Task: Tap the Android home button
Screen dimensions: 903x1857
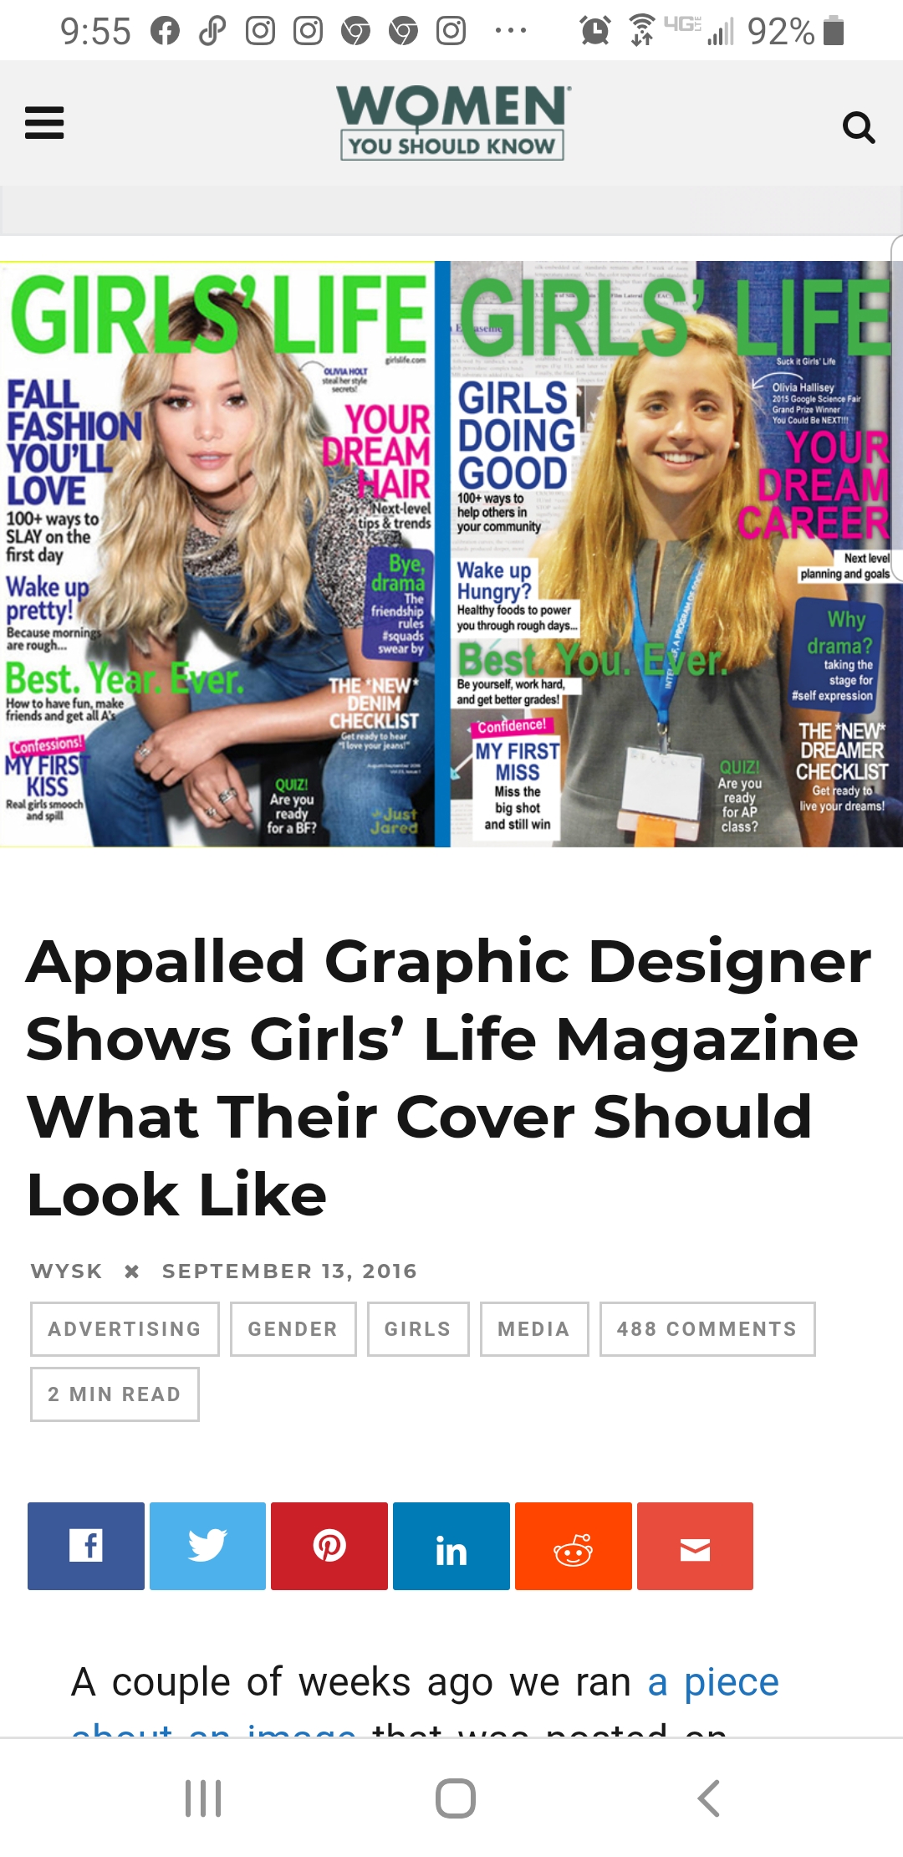Action: (456, 1798)
